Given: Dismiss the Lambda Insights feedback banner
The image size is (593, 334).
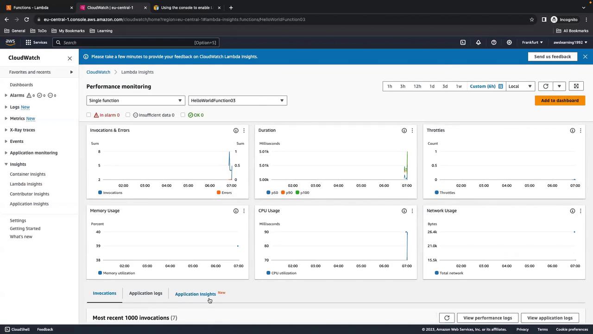Looking at the screenshot, I should tap(585, 57).
